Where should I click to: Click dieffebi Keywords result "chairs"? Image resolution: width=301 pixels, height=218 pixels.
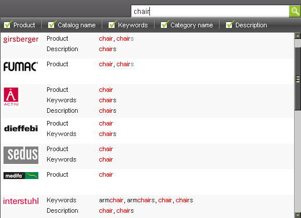[x=107, y=134]
